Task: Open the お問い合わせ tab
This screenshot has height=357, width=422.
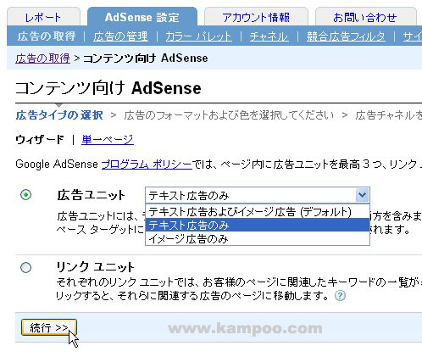Action: point(365,17)
